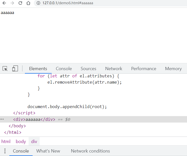Click the aaaaaa text on the page

tap(7, 13)
